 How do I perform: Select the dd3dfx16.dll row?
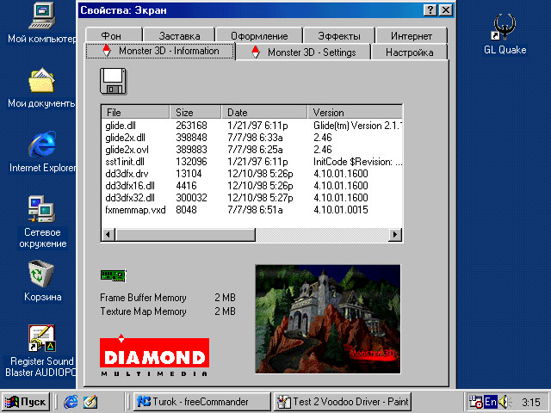251,186
